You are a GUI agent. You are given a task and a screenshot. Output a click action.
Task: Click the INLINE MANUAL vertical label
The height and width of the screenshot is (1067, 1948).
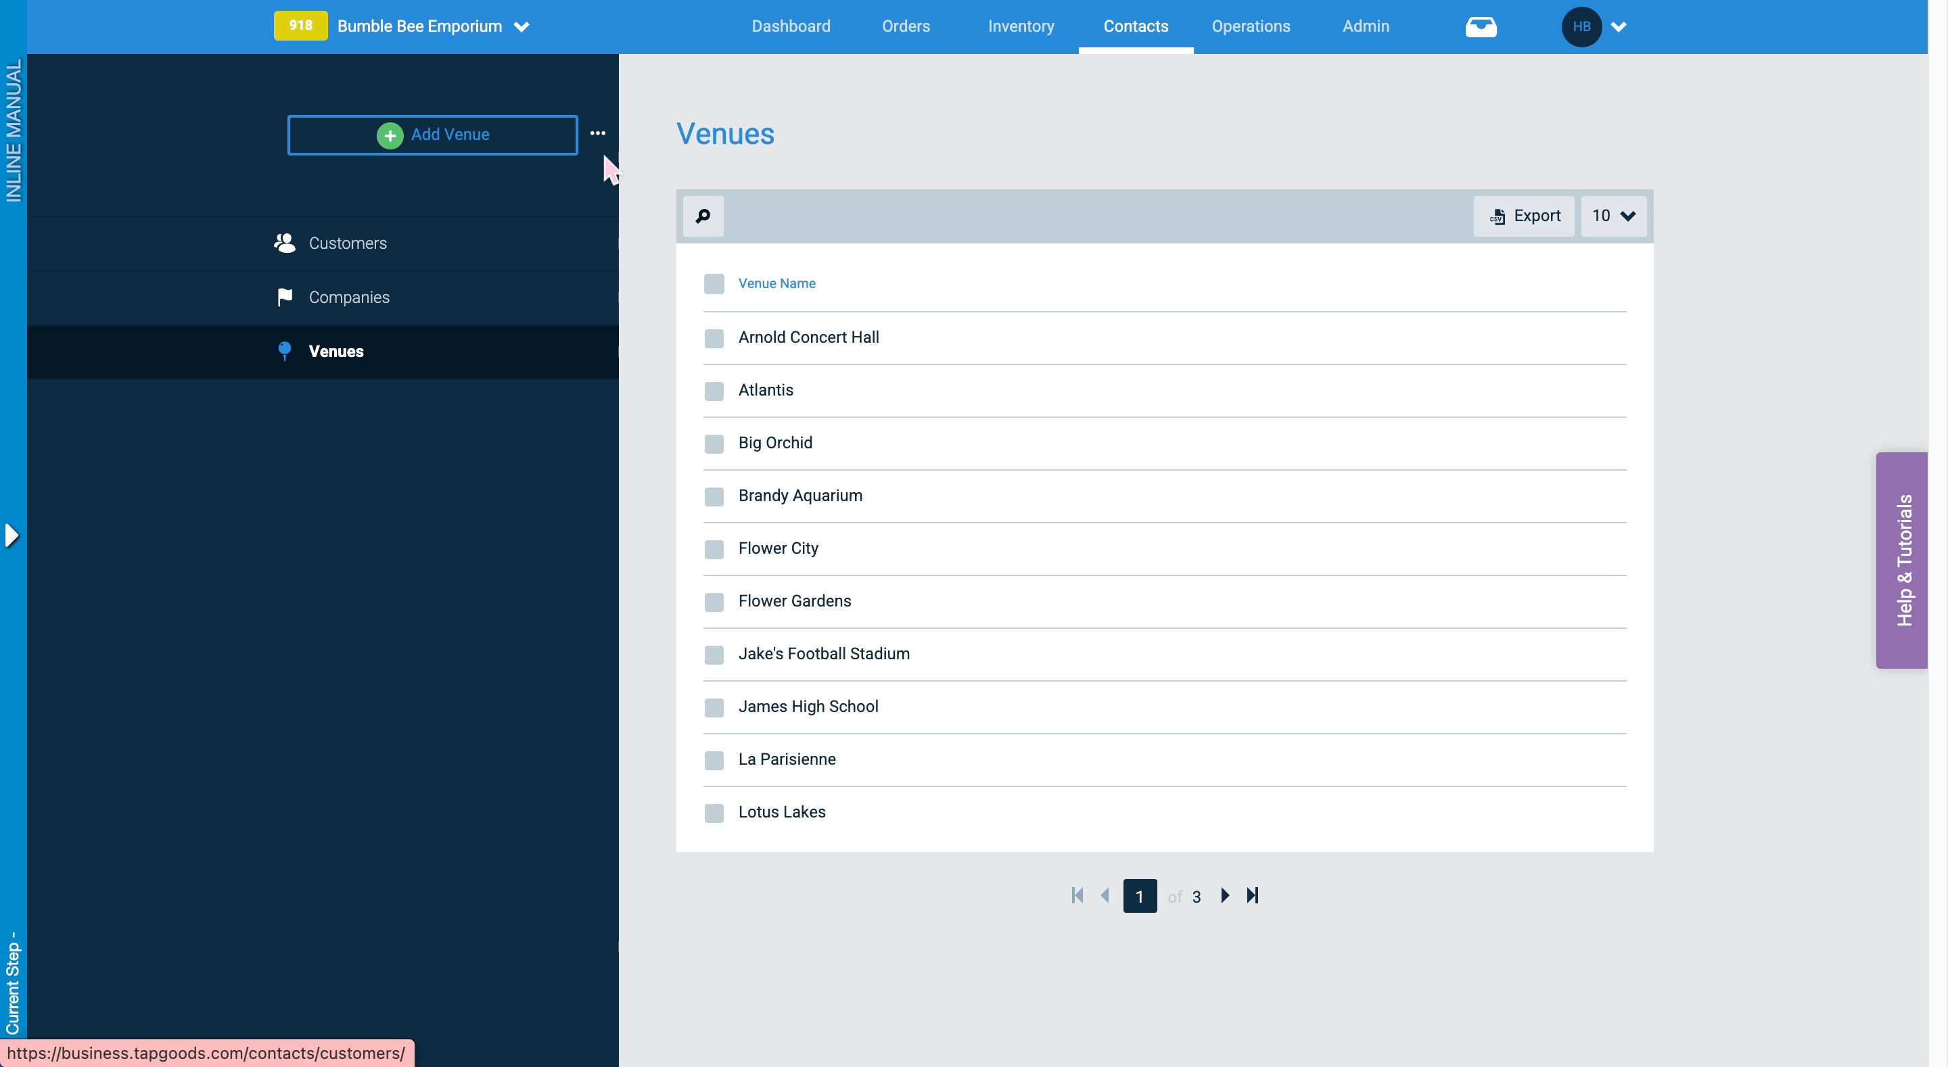point(13,131)
